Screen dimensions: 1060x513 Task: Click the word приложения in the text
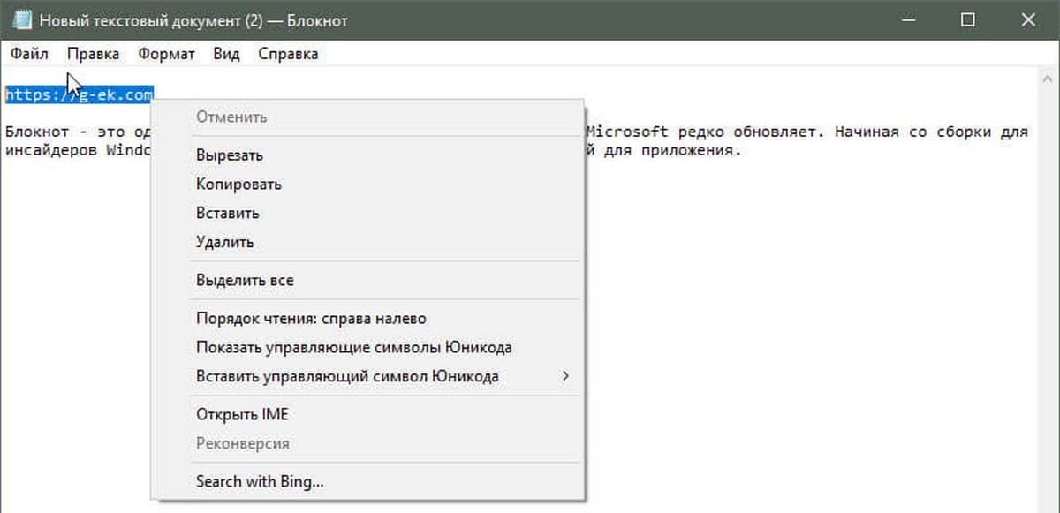click(686, 150)
